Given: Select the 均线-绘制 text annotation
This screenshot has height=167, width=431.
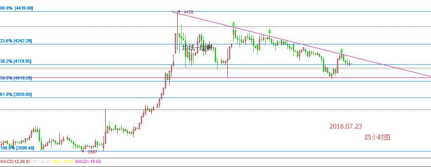Looking at the screenshot, I should 197,48.
